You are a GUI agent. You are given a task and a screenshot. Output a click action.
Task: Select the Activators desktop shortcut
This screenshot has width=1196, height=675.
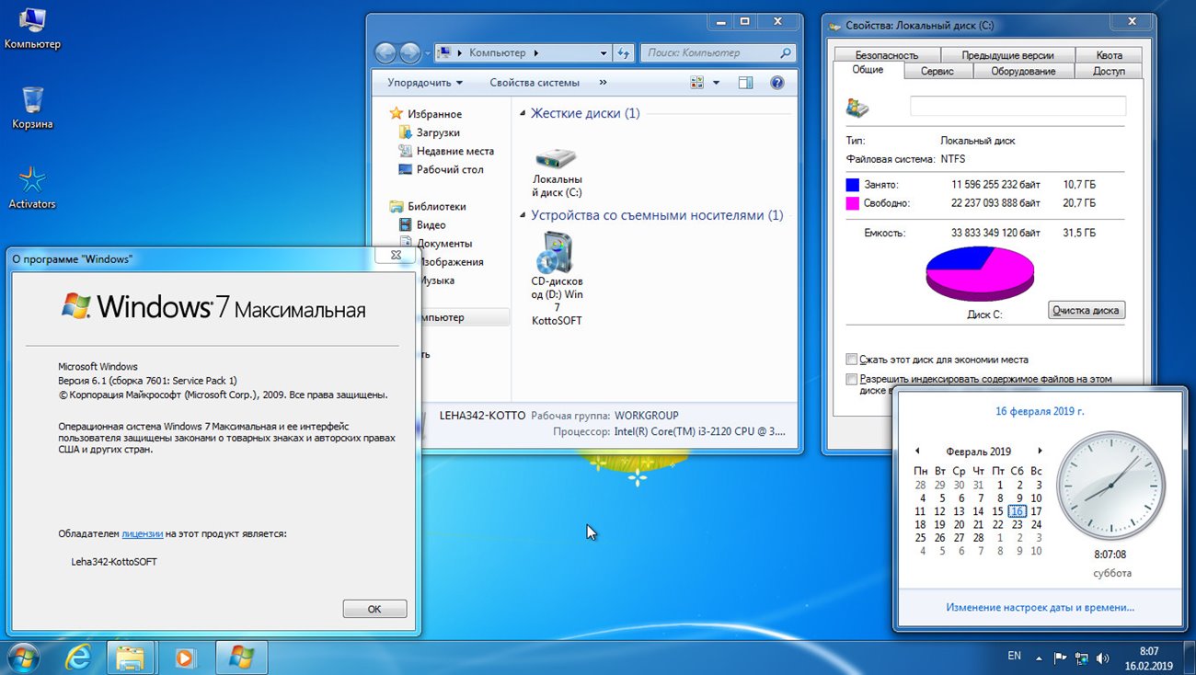point(32,188)
